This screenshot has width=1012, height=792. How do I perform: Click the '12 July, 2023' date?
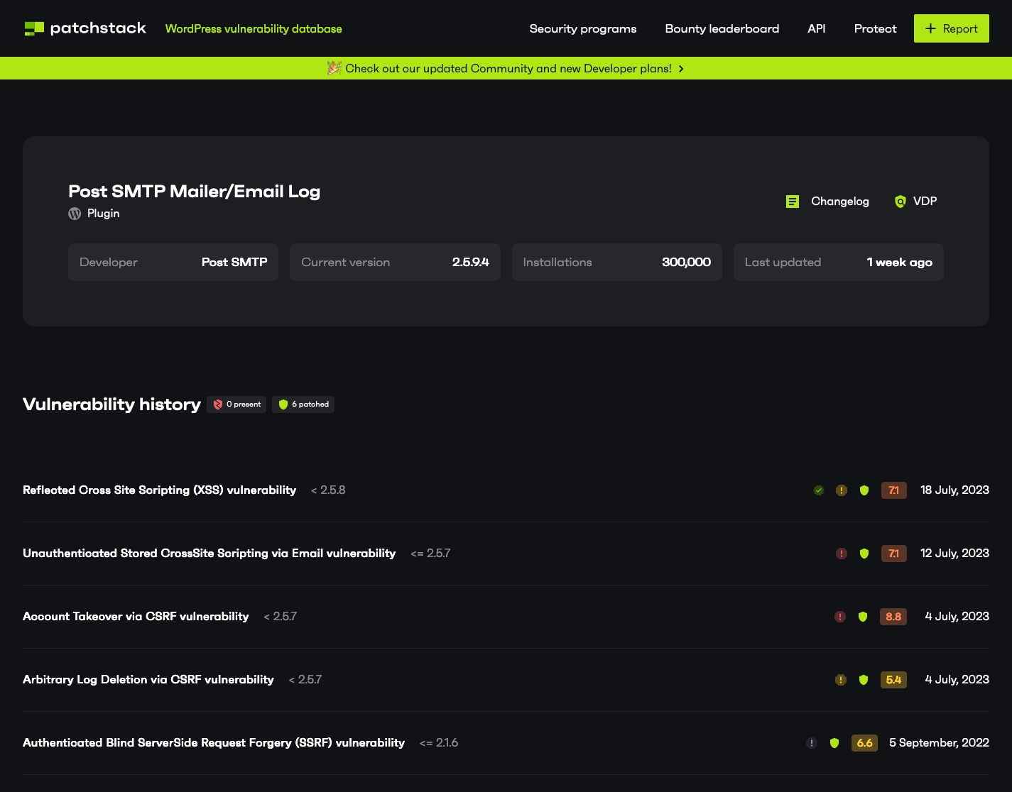(954, 554)
